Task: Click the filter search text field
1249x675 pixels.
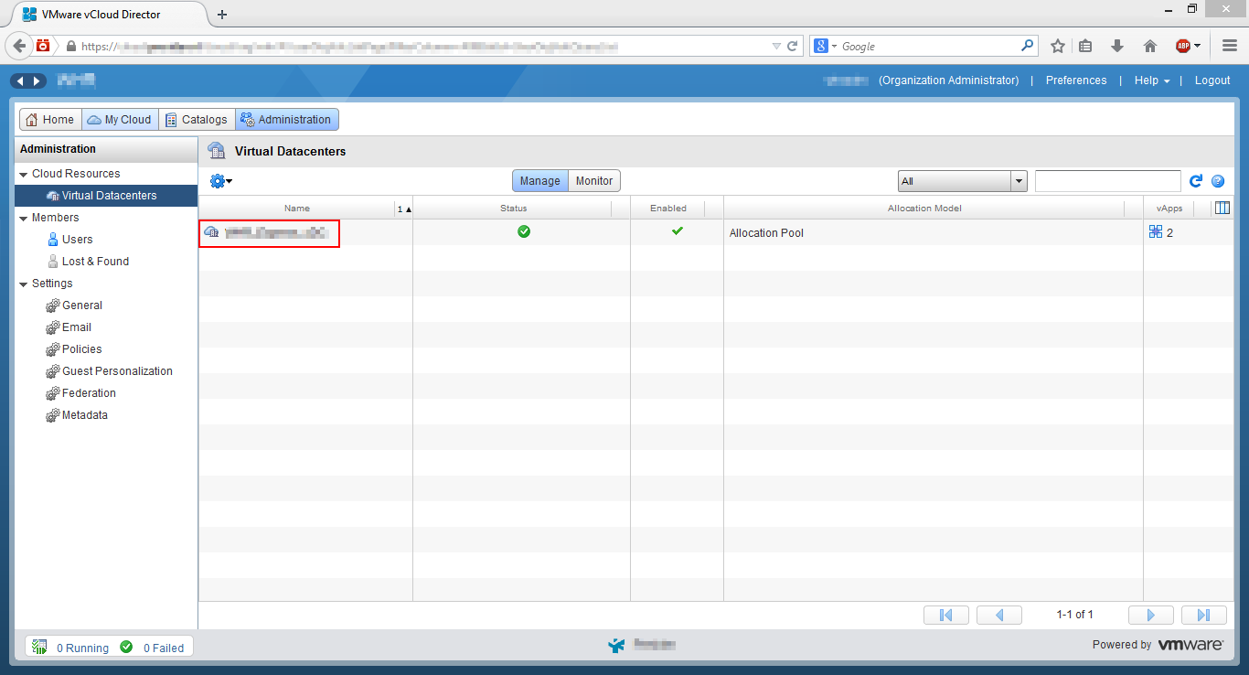Action: [x=1108, y=181]
